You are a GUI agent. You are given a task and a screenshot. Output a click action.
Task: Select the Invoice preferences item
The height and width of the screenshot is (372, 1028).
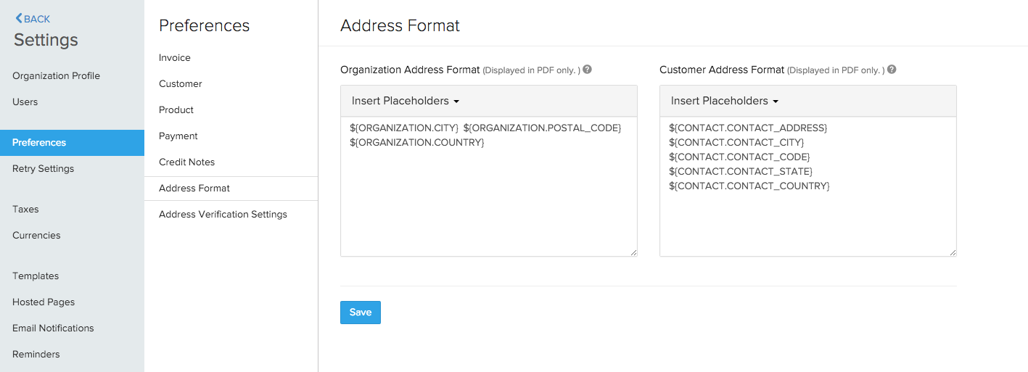[x=175, y=58]
